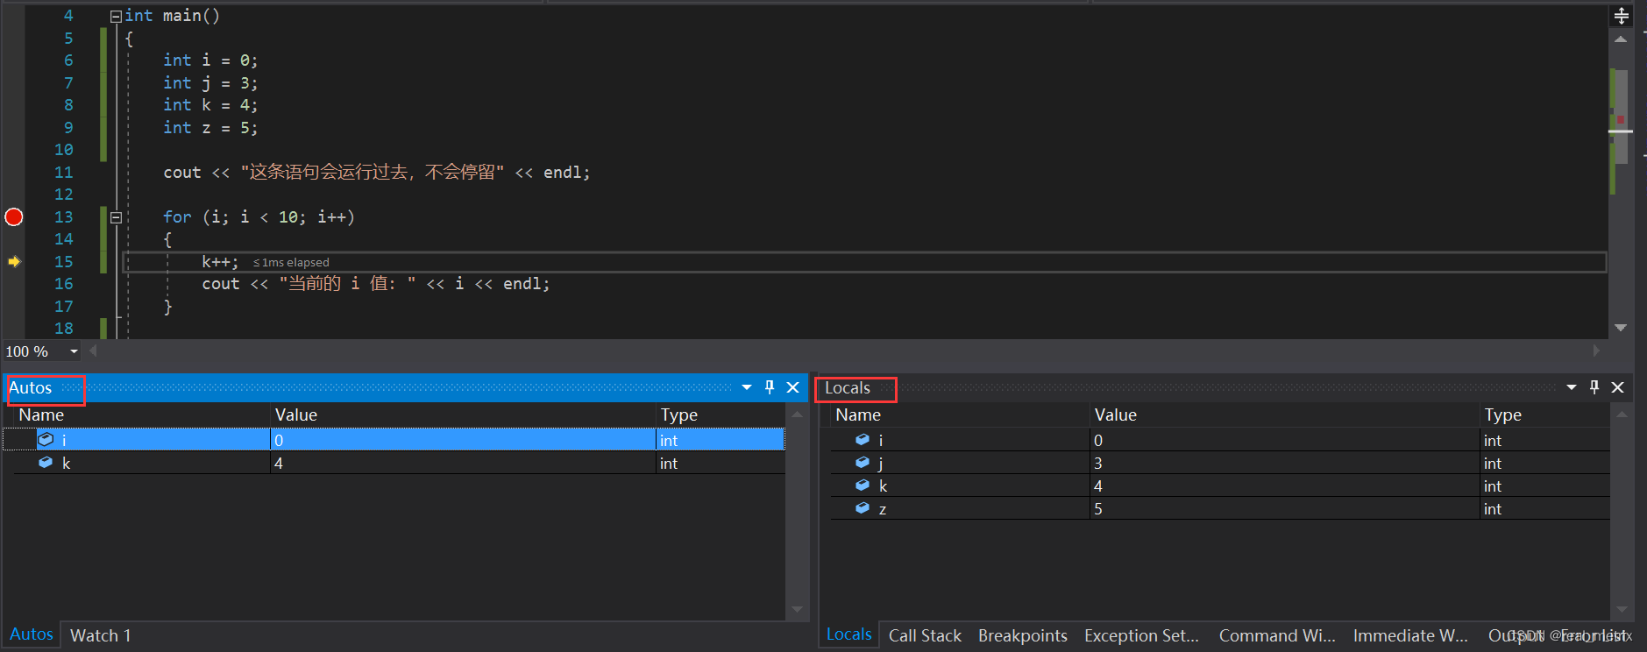Select variable i row in Autos
This screenshot has height=652, width=1647.
(394, 440)
